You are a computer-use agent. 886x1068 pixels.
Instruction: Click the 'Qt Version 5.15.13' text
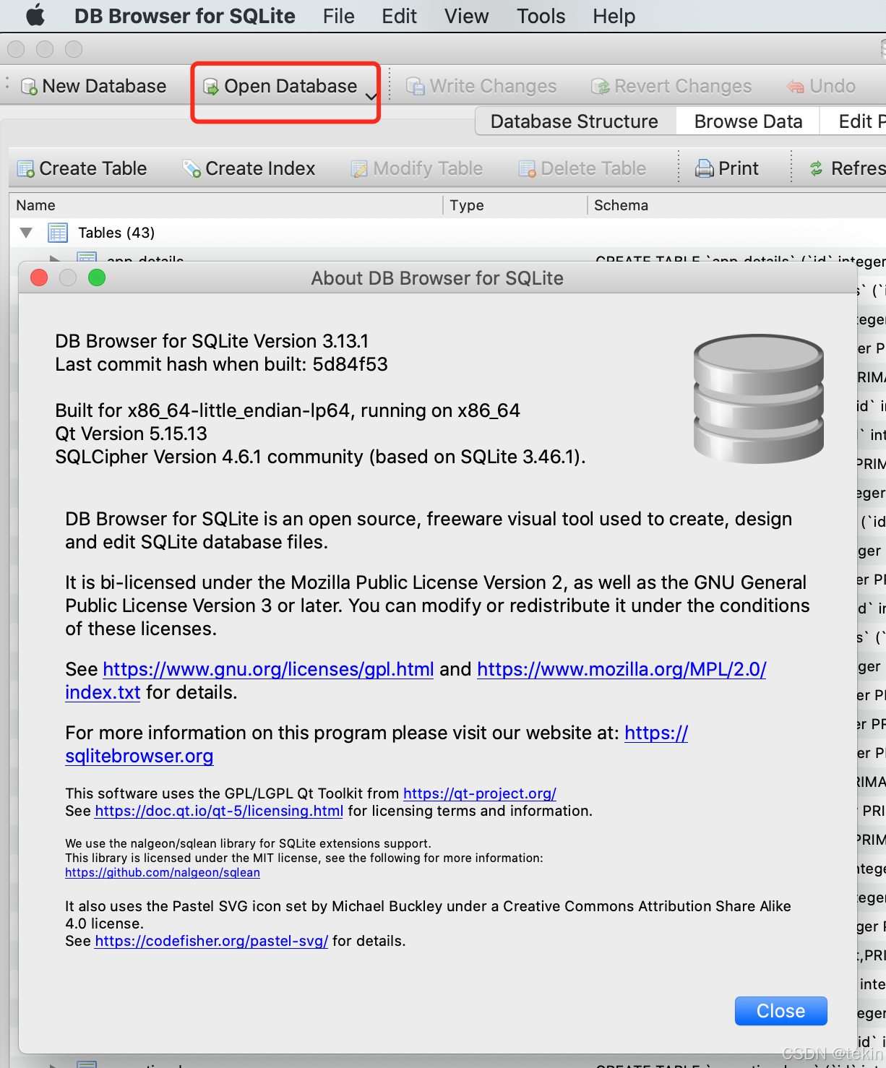point(132,434)
